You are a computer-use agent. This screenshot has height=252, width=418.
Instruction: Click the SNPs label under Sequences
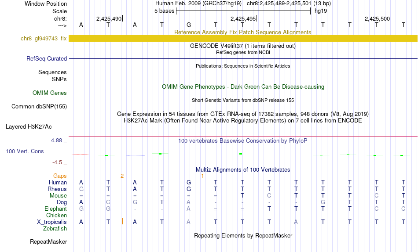(x=59, y=79)
